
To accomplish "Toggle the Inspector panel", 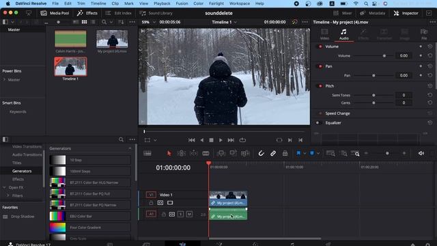I will pos(406,13).
